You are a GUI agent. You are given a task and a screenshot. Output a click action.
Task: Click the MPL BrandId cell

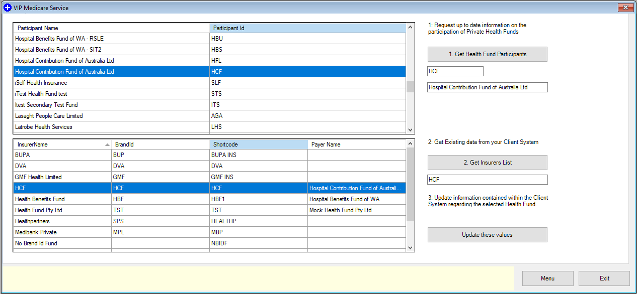pyautogui.click(x=160, y=232)
